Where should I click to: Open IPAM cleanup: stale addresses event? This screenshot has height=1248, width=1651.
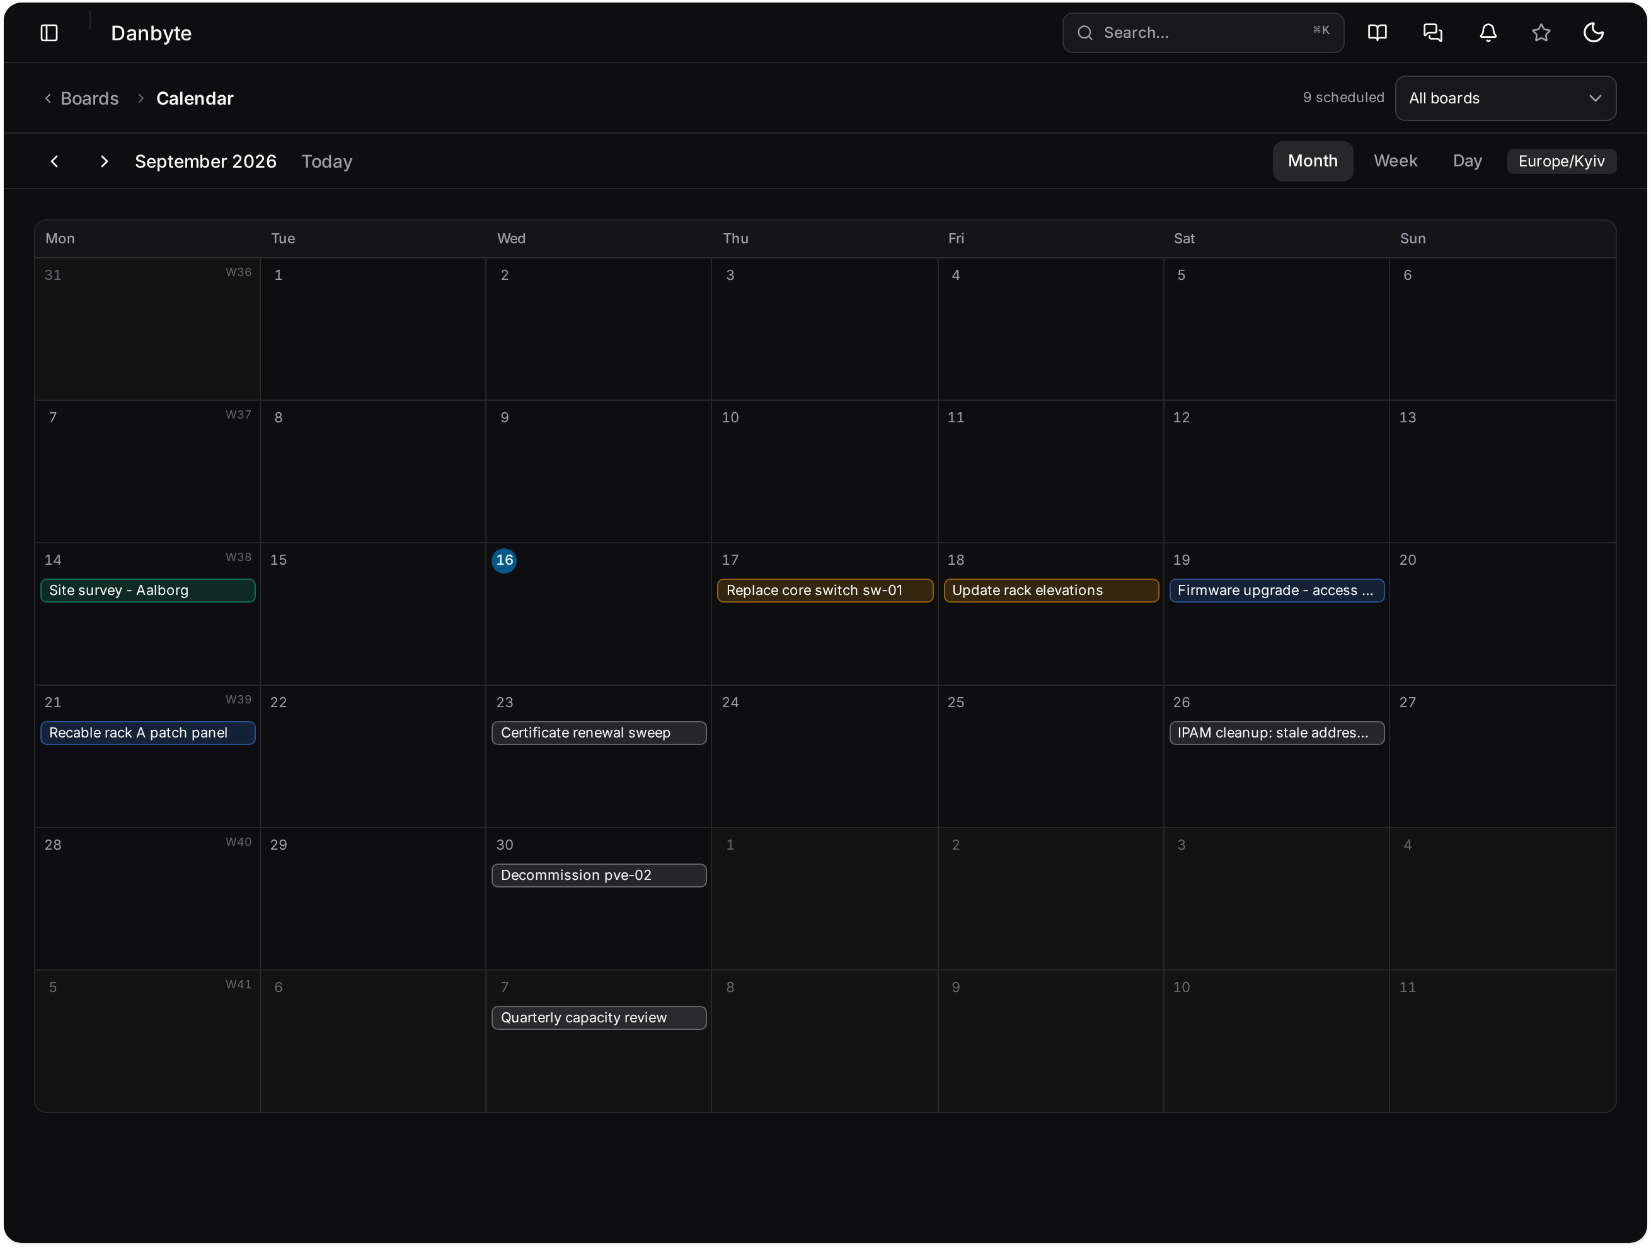click(1276, 732)
